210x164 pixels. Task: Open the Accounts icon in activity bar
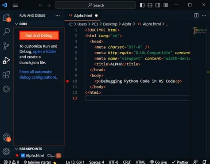(6, 137)
